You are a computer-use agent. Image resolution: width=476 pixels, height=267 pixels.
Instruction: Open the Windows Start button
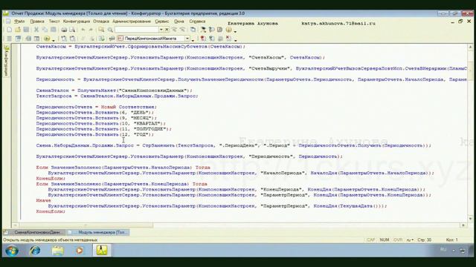[12, 251]
